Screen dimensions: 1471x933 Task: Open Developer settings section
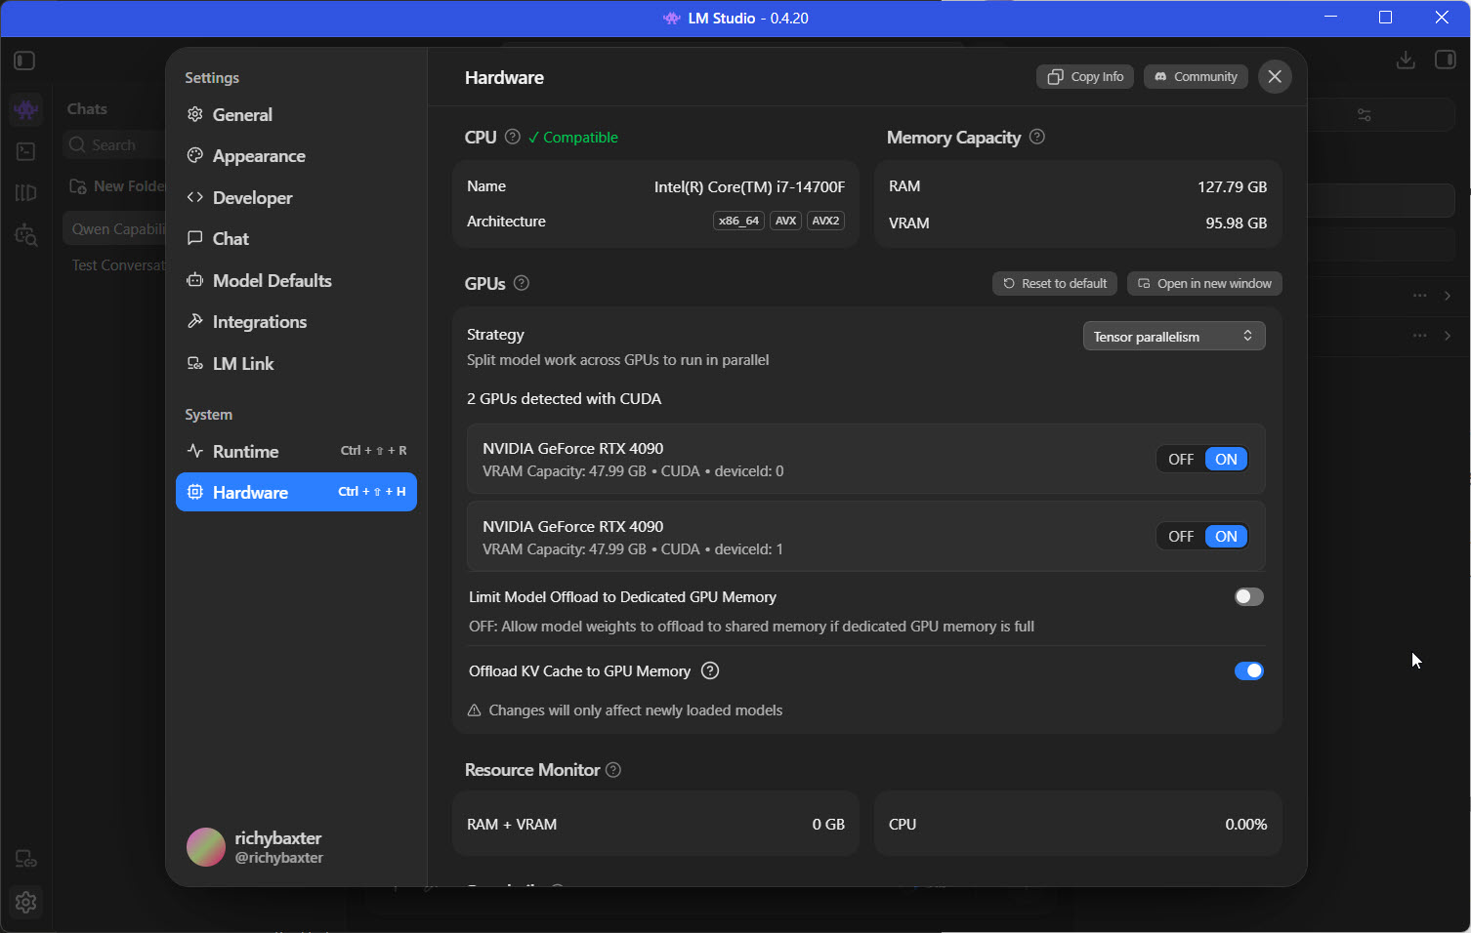pyautogui.click(x=296, y=198)
